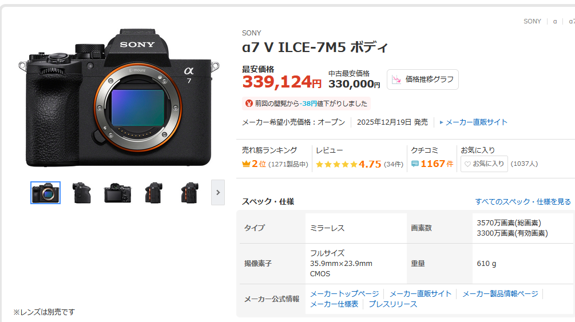Screen dimensions: 575x322
Task: Click the review star rating icons
Action: point(336,164)
